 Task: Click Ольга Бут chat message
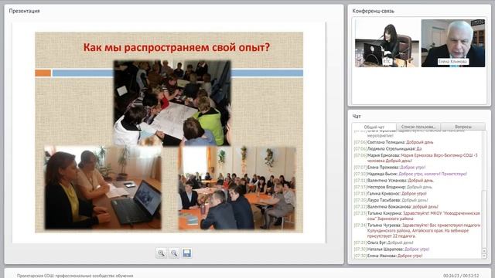[384, 242]
